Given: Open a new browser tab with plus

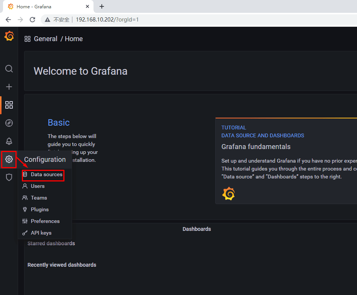Looking at the screenshot, I should [x=102, y=7].
